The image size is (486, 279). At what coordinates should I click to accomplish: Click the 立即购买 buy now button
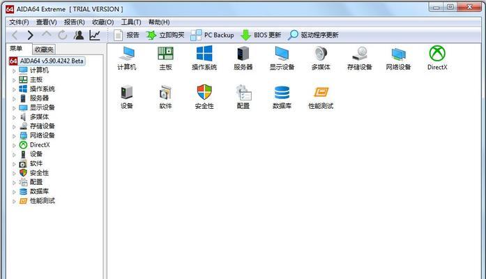click(165, 35)
